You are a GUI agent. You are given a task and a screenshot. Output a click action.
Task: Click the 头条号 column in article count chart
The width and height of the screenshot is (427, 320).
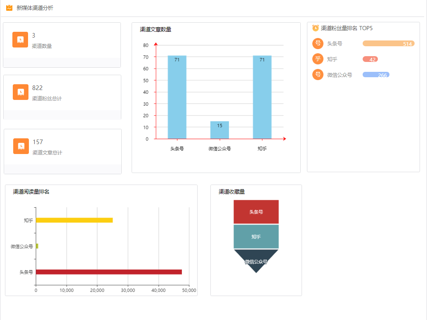(x=177, y=97)
